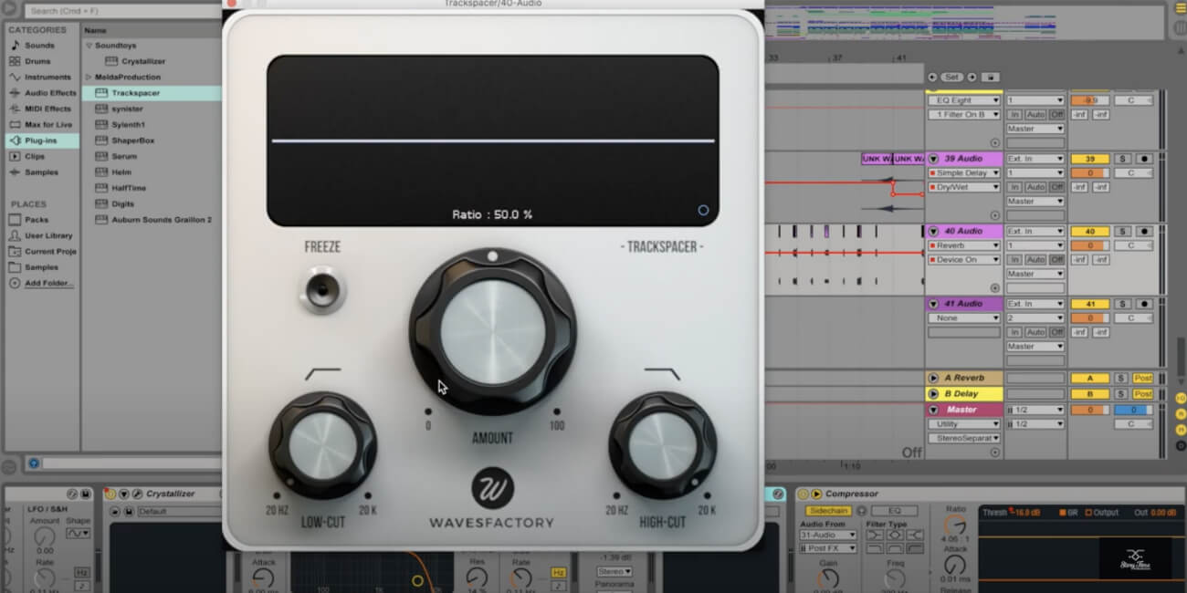This screenshot has width=1187, height=593.
Task: Select the HalfTime plug-in
Action: click(129, 188)
